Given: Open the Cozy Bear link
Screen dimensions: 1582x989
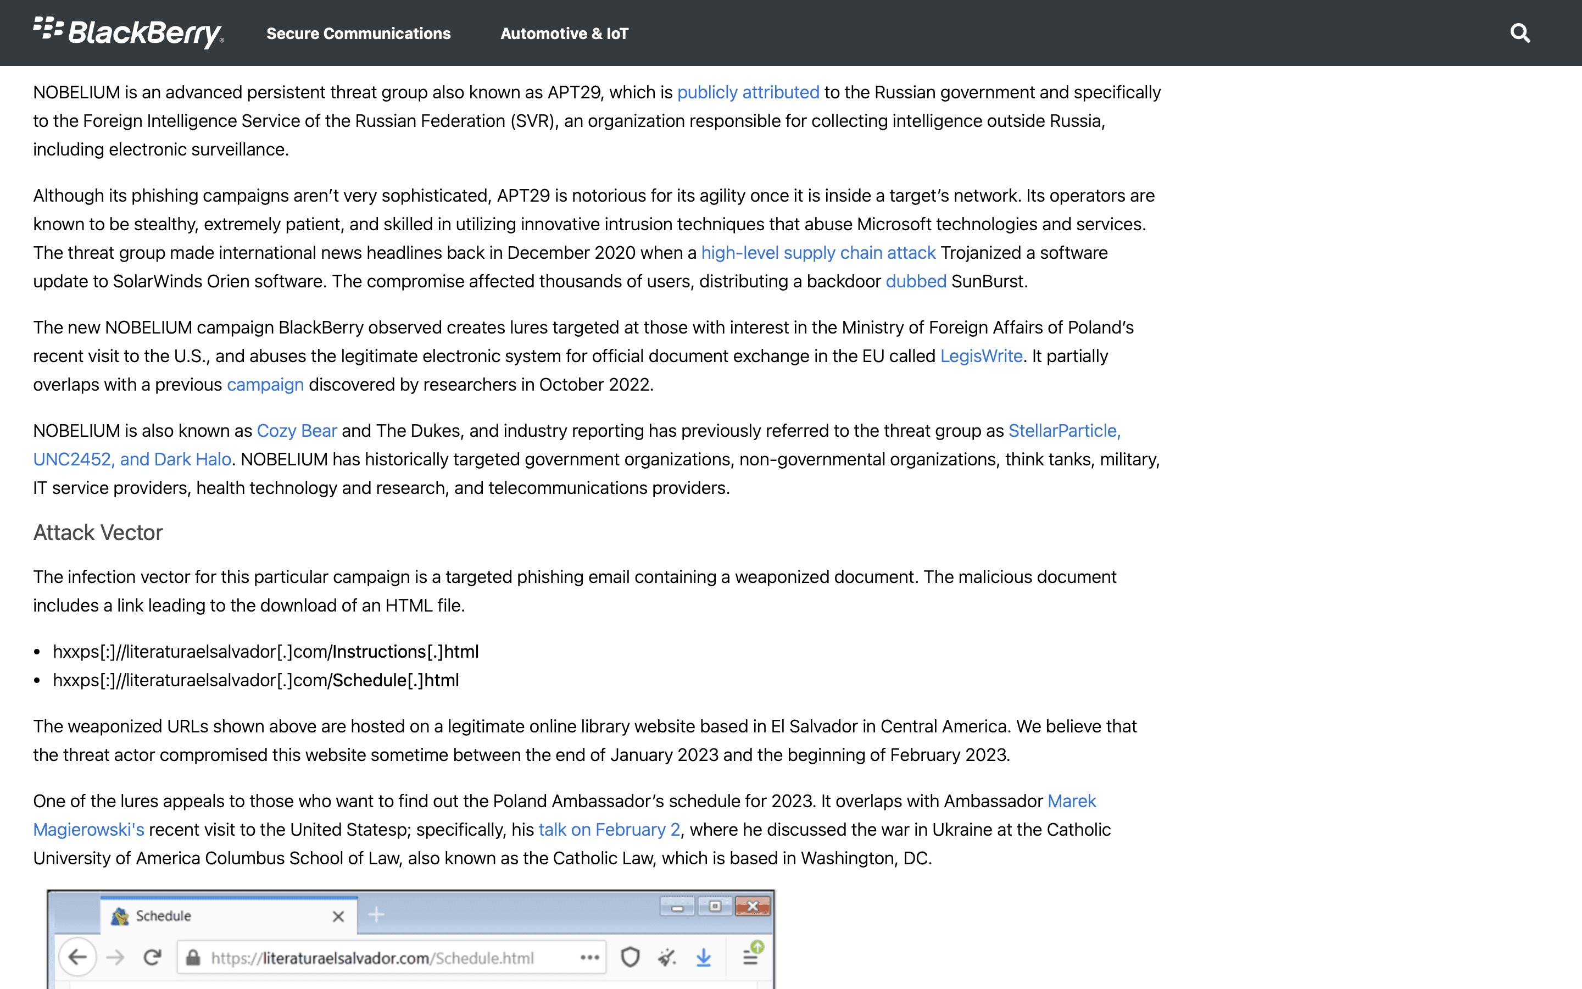Looking at the screenshot, I should click(297, 430).
